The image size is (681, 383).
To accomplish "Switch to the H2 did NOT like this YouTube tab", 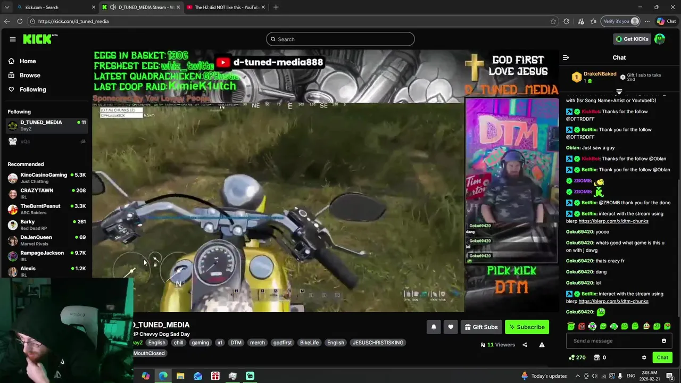I will pos(226,7).
